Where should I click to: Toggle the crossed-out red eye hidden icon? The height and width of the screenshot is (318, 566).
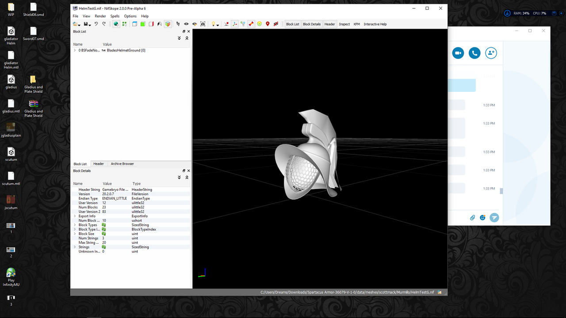pos(276,24)
